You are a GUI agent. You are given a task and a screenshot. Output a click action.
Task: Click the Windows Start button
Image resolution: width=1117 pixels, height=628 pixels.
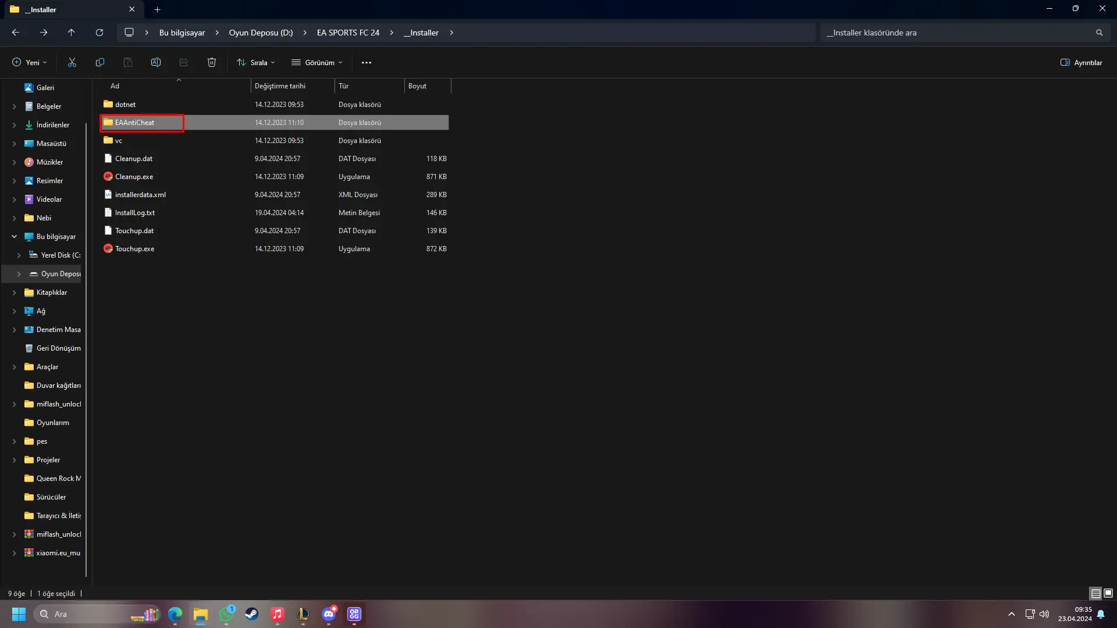click(19, 614)
